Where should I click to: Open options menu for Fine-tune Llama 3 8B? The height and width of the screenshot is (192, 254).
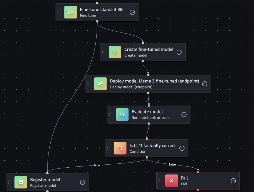pos(132,12)
